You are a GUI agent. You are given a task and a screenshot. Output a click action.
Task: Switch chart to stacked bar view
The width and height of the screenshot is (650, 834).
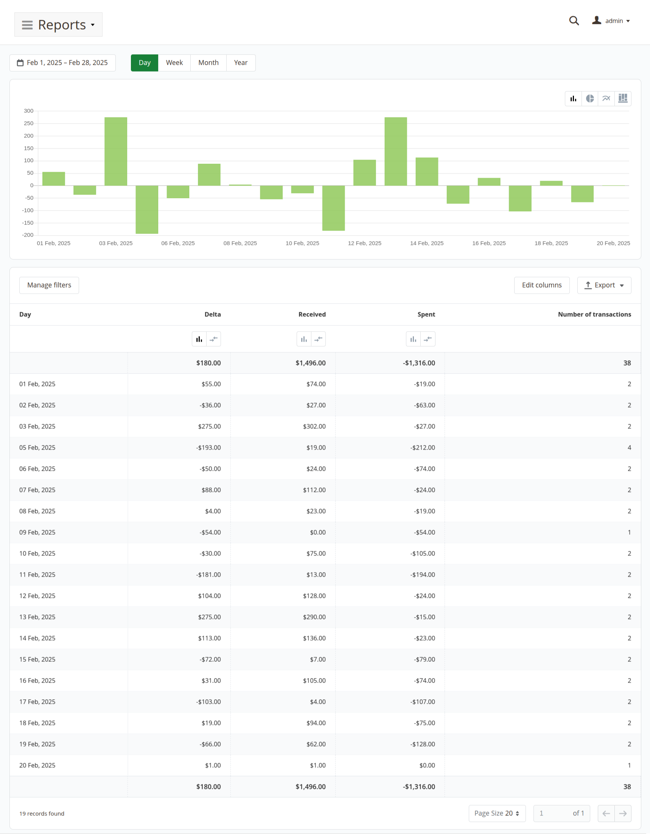(x=622, y=98)
